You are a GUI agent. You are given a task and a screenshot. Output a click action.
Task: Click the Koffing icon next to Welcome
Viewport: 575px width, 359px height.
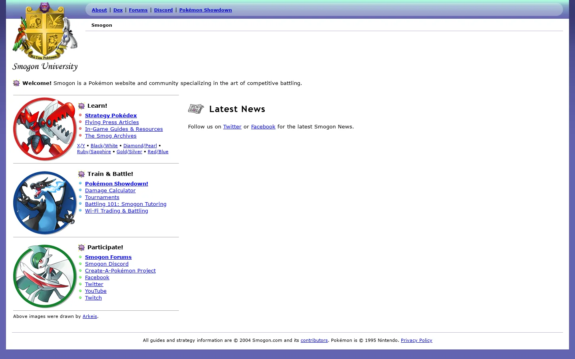point(16,83)
